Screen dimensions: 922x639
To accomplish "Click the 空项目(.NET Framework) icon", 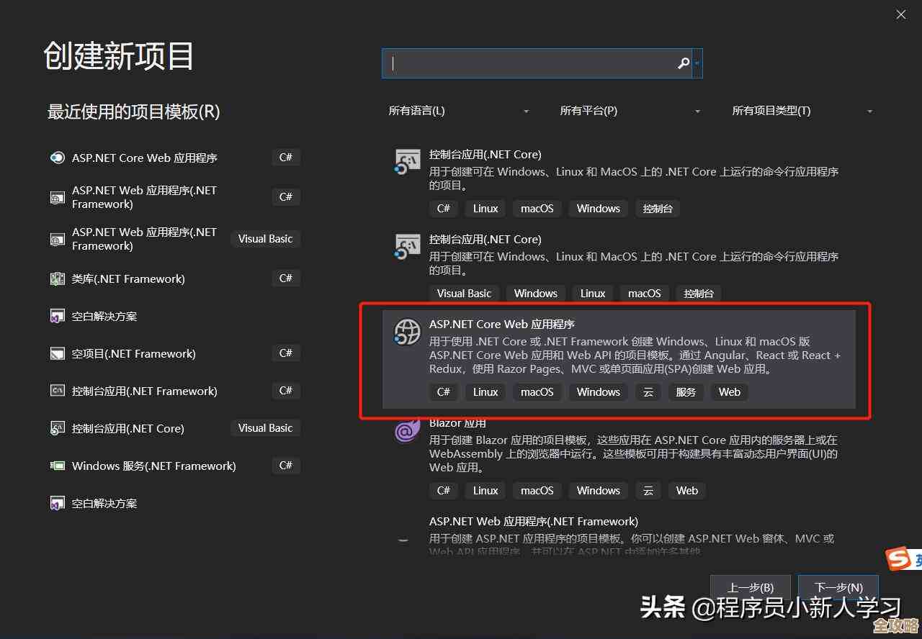I will (x=57, y=353).
